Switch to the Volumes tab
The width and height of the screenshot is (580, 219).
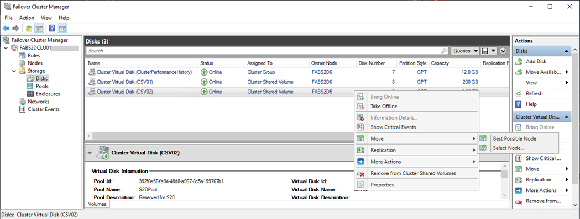97,204
